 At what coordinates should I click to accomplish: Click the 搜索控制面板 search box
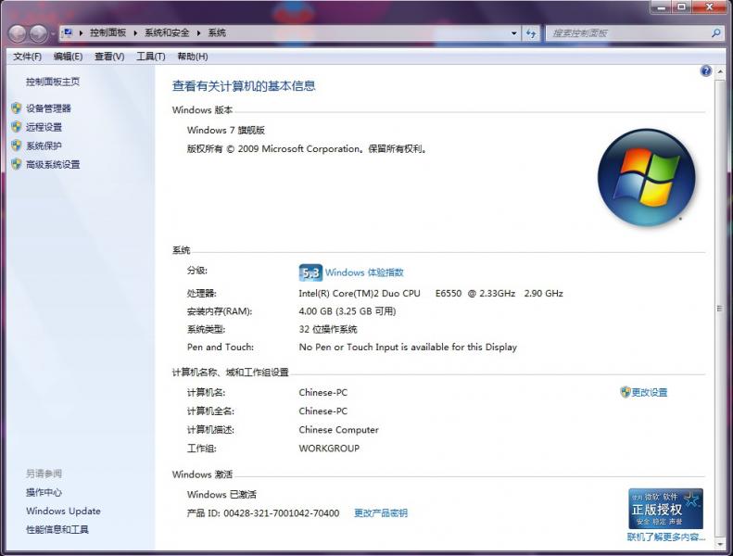click(629, 33)
